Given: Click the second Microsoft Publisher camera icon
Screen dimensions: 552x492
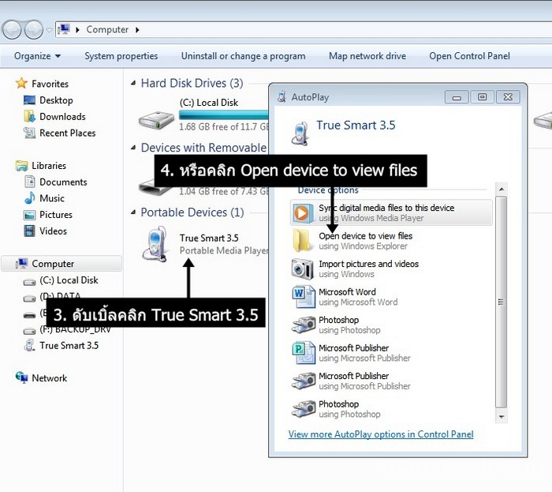Looking at the screenshot, I should tap(303, 381).
